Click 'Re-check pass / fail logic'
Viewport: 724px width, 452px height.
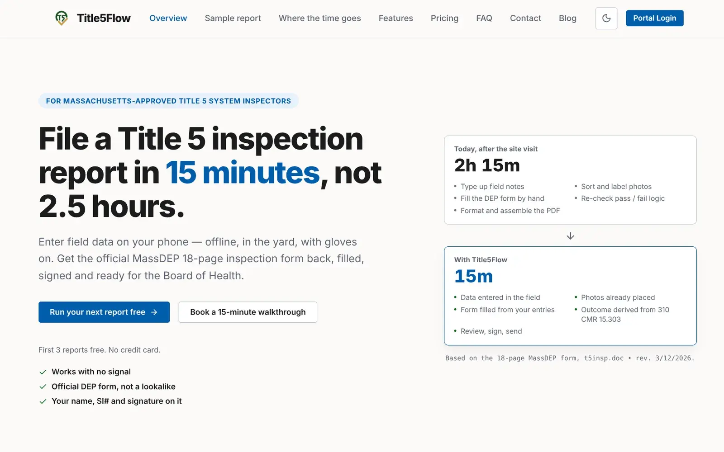(x=623, y=198)
